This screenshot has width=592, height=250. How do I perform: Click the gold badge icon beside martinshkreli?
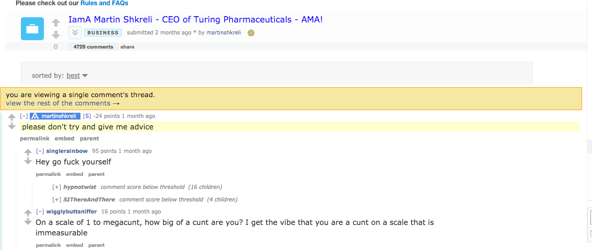click(251, 33)
